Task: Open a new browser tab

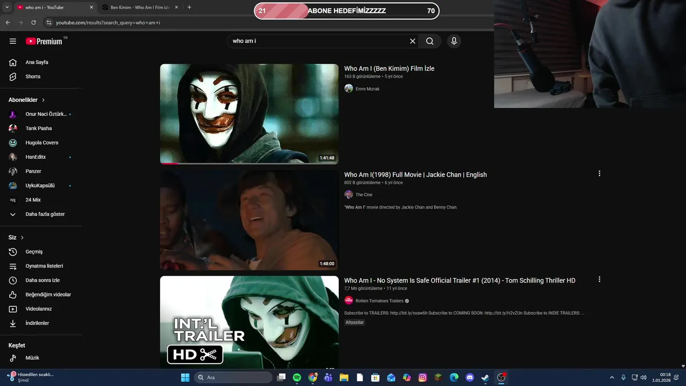Action: [x=189, y=8]
